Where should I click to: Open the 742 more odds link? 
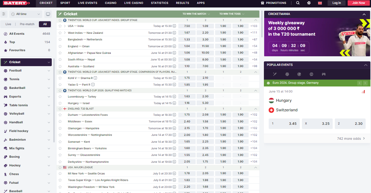[x=351, y=139]
